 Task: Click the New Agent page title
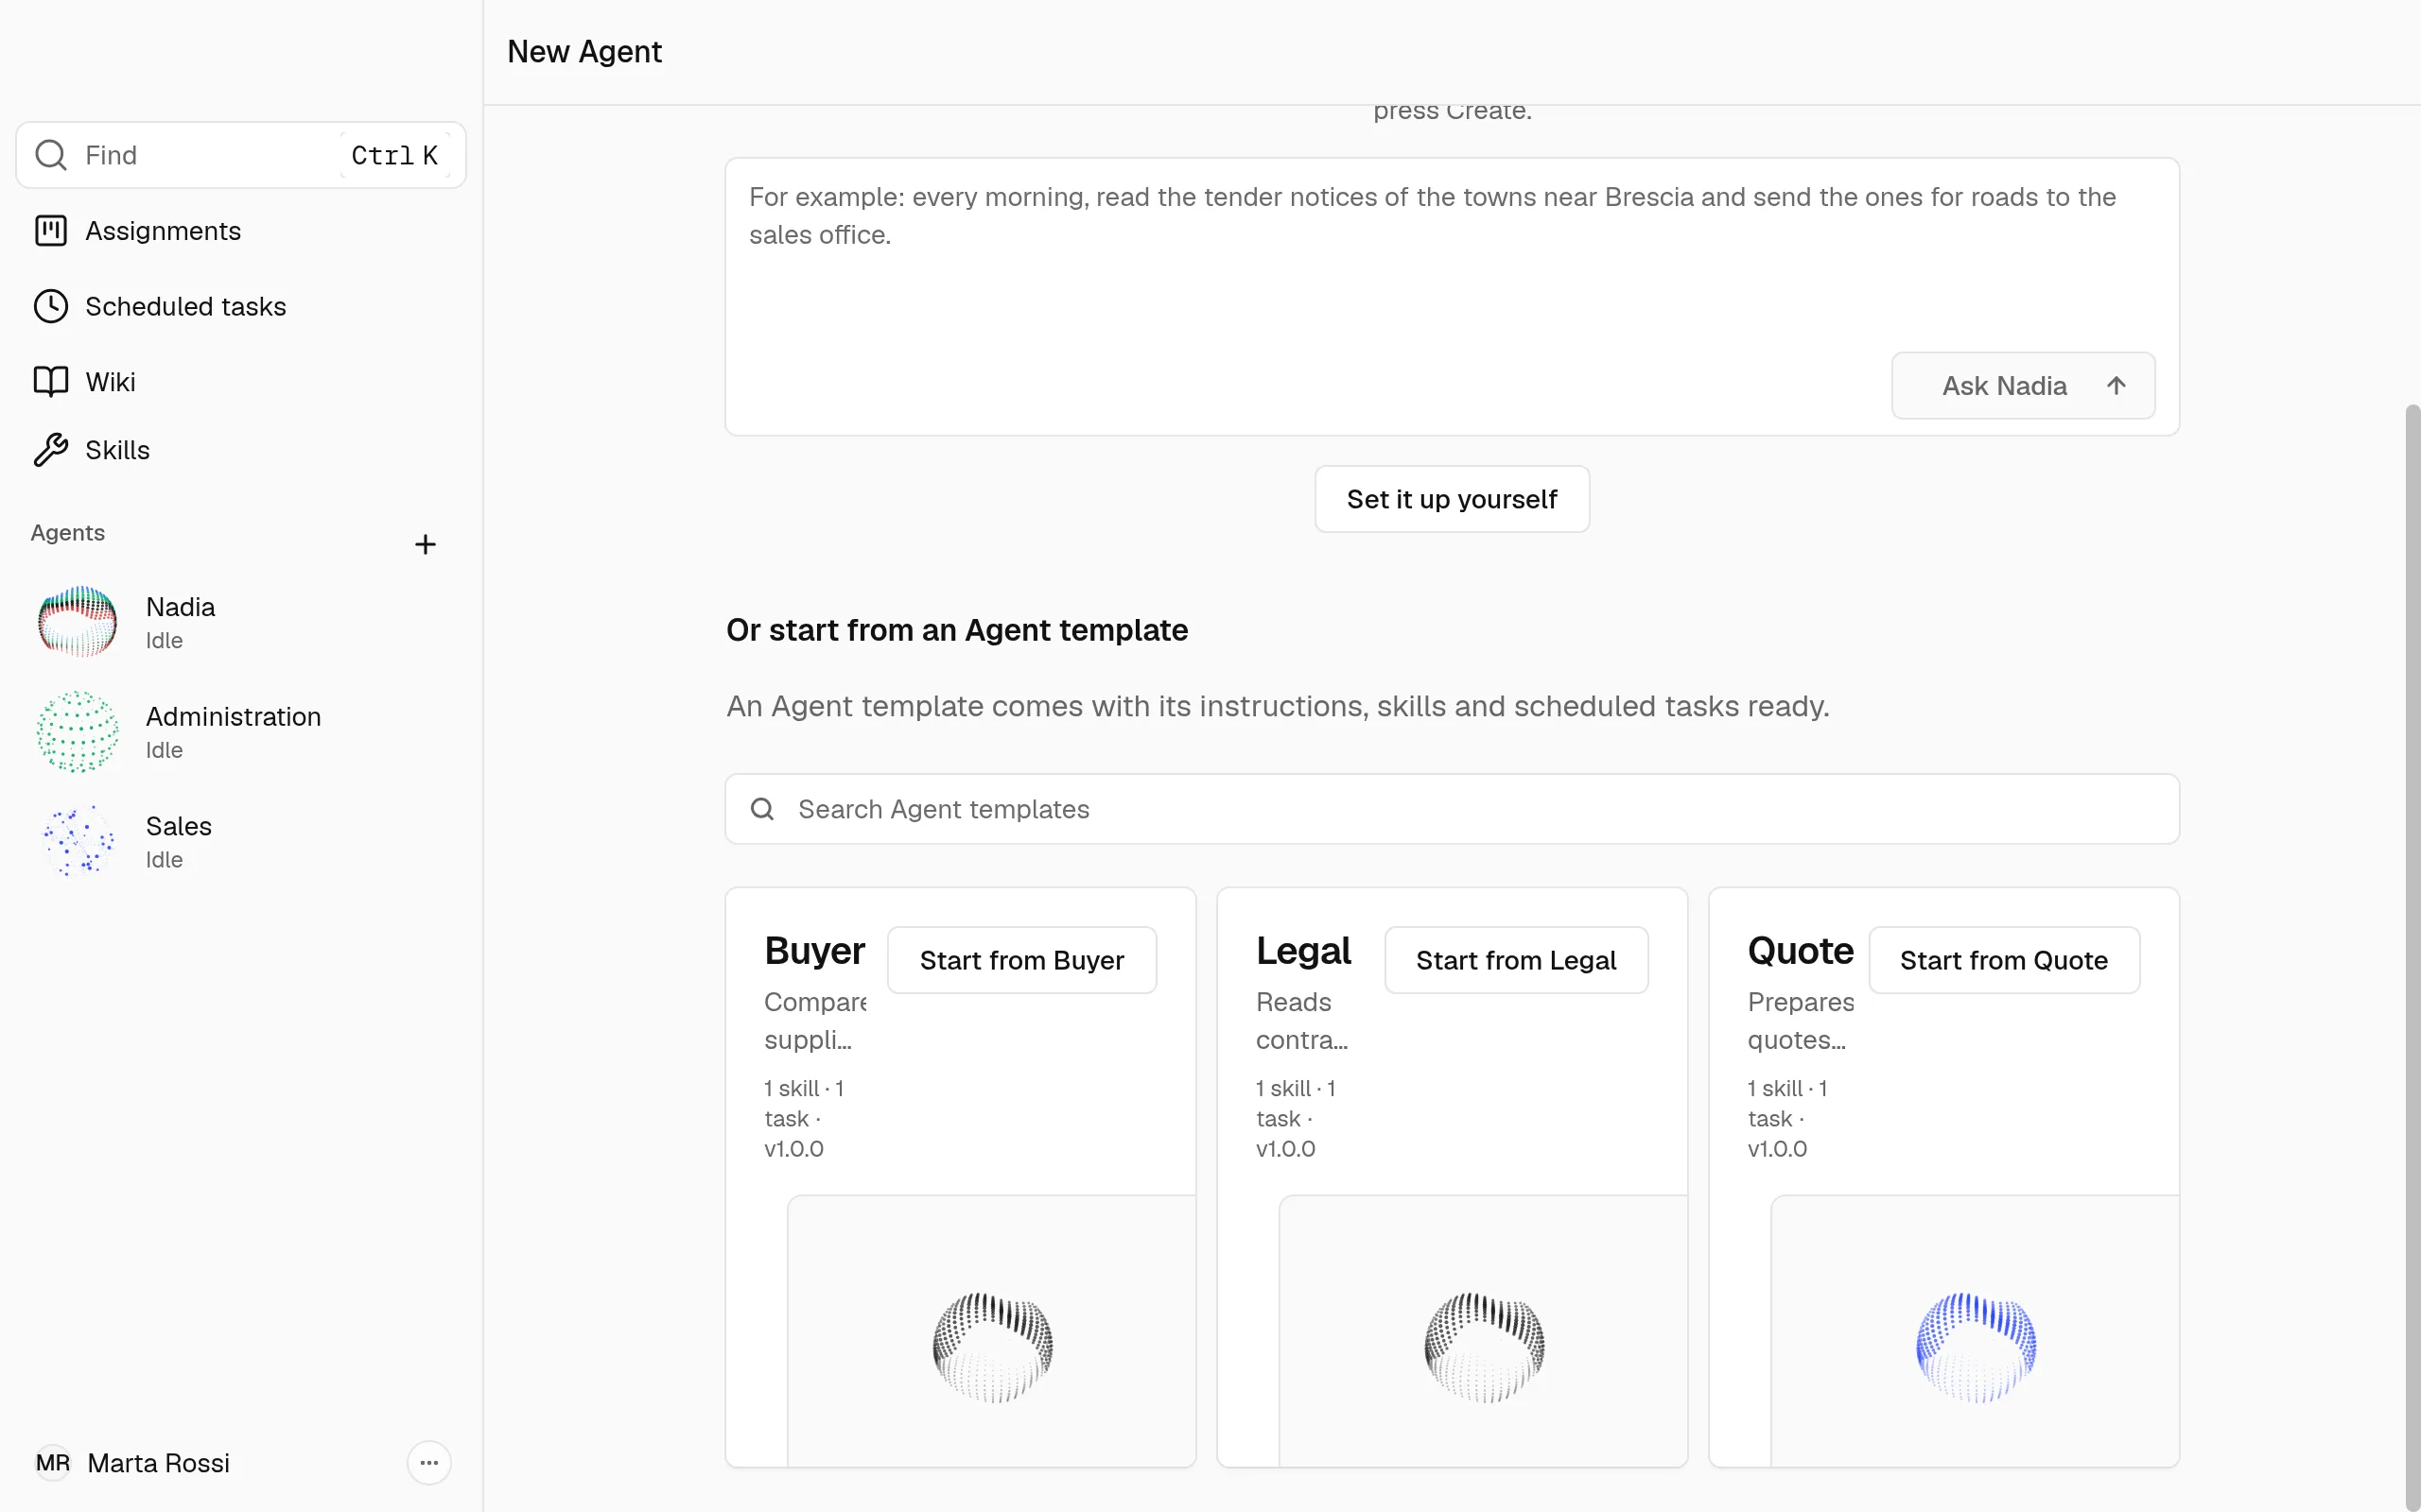click(584, 51)
